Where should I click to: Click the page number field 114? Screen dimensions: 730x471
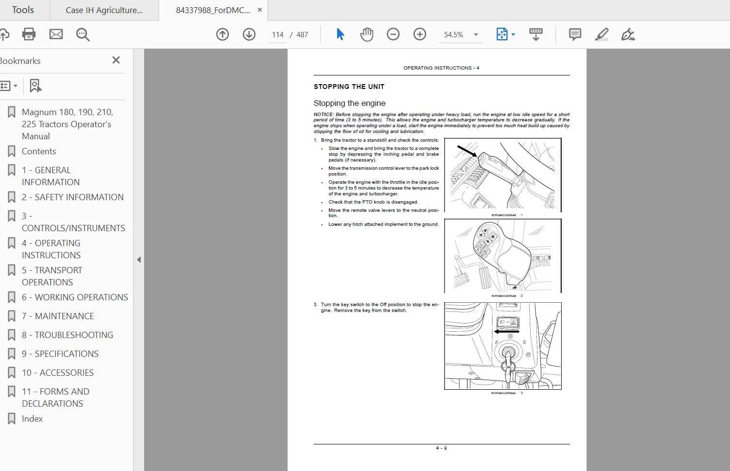click(277, 35)
